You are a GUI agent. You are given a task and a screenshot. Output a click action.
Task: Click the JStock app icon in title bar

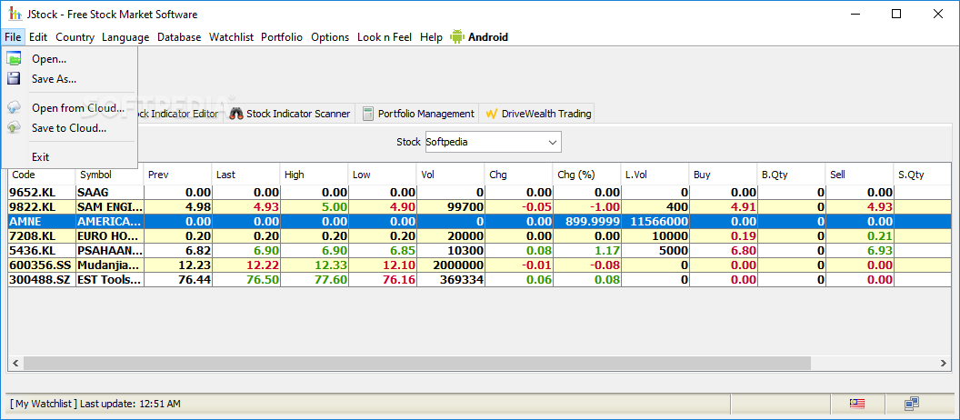14,14
